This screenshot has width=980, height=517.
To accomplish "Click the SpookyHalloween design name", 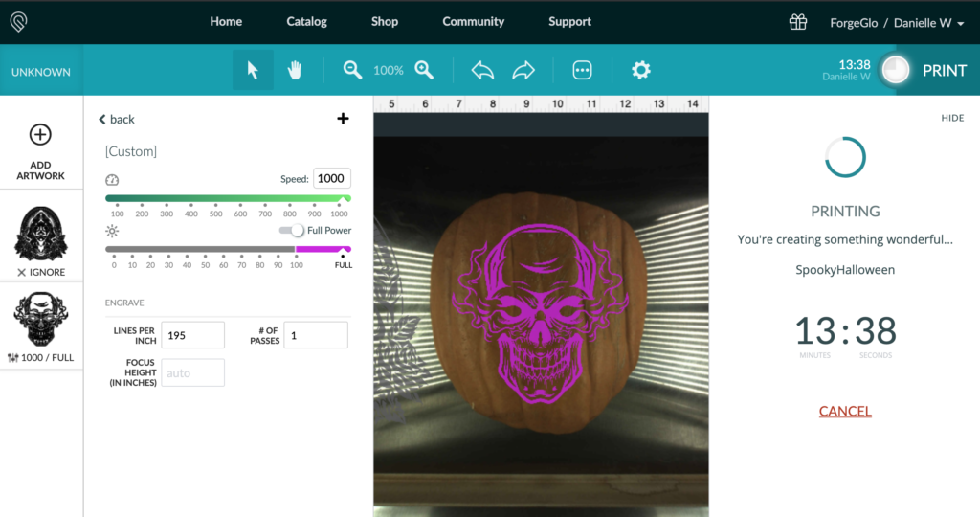I will coord(845,269).
